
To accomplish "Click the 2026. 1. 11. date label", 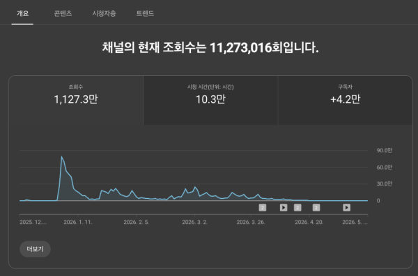I will 78,222.
